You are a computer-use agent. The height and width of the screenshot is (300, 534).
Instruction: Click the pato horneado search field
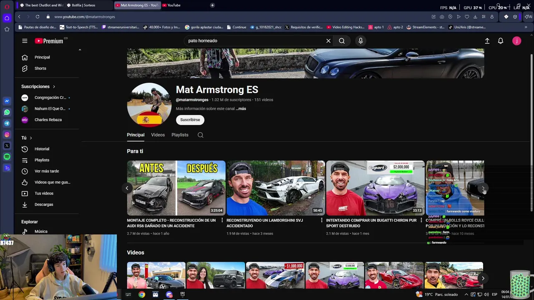[x=254, y=41]
